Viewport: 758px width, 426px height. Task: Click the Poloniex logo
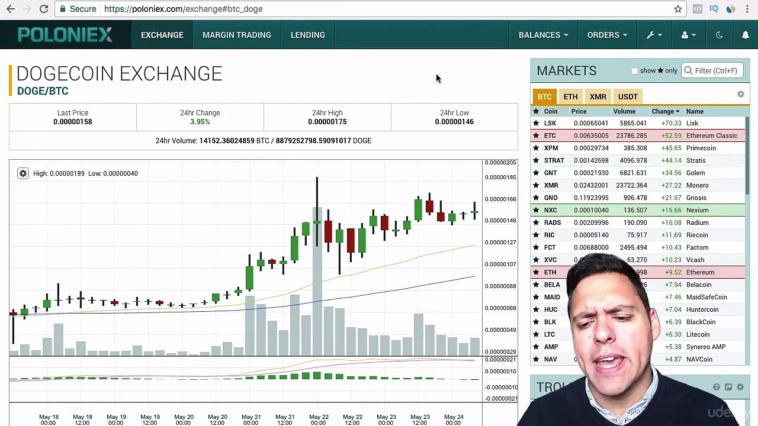pyautogui.click(x=65, y=35)
